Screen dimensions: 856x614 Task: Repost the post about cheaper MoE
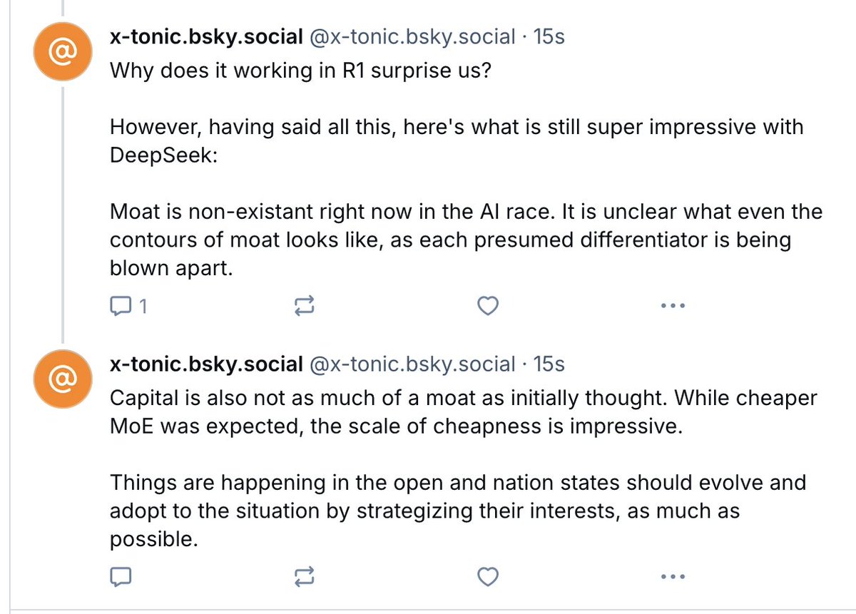(x=304, y=575)
